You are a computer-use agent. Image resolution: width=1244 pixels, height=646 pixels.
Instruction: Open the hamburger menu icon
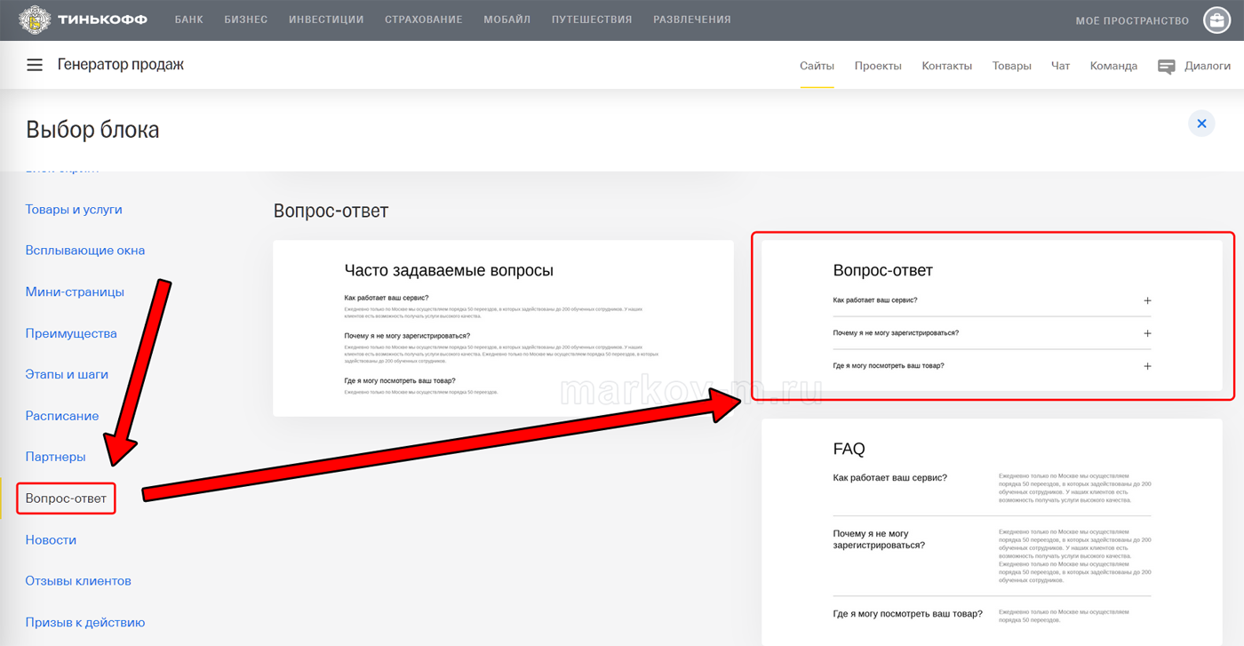[x=35, y=65]
